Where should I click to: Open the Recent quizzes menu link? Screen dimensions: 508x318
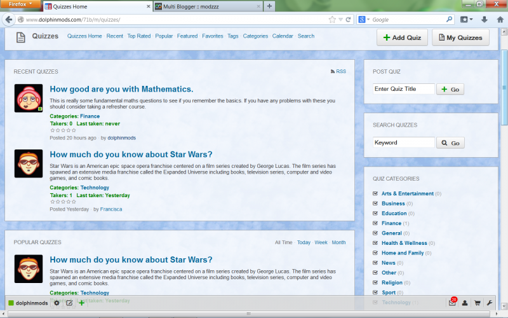115,36
